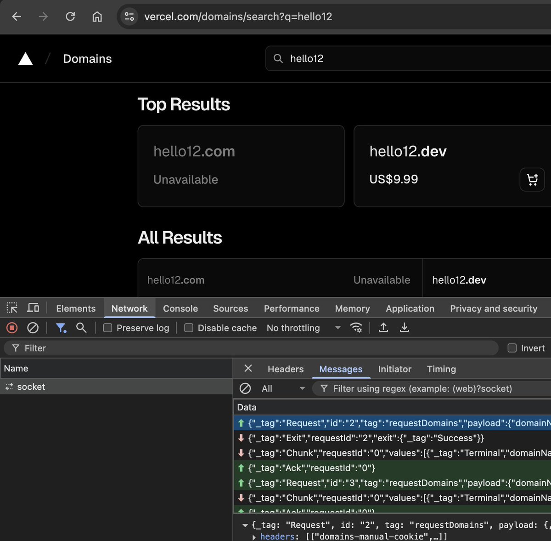This screenshot has width=551, height=541.
Task: Open the hello12.dev top result card
Action: [x=452, y=166]
